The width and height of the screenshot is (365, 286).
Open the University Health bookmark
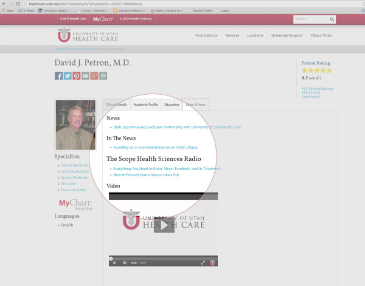tap(55, 10)
